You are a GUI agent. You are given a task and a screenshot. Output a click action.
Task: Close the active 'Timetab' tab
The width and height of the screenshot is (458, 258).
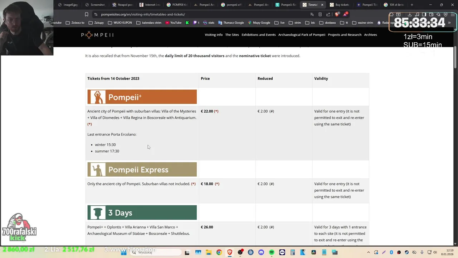pyautogui.click(x=322, y=5)
